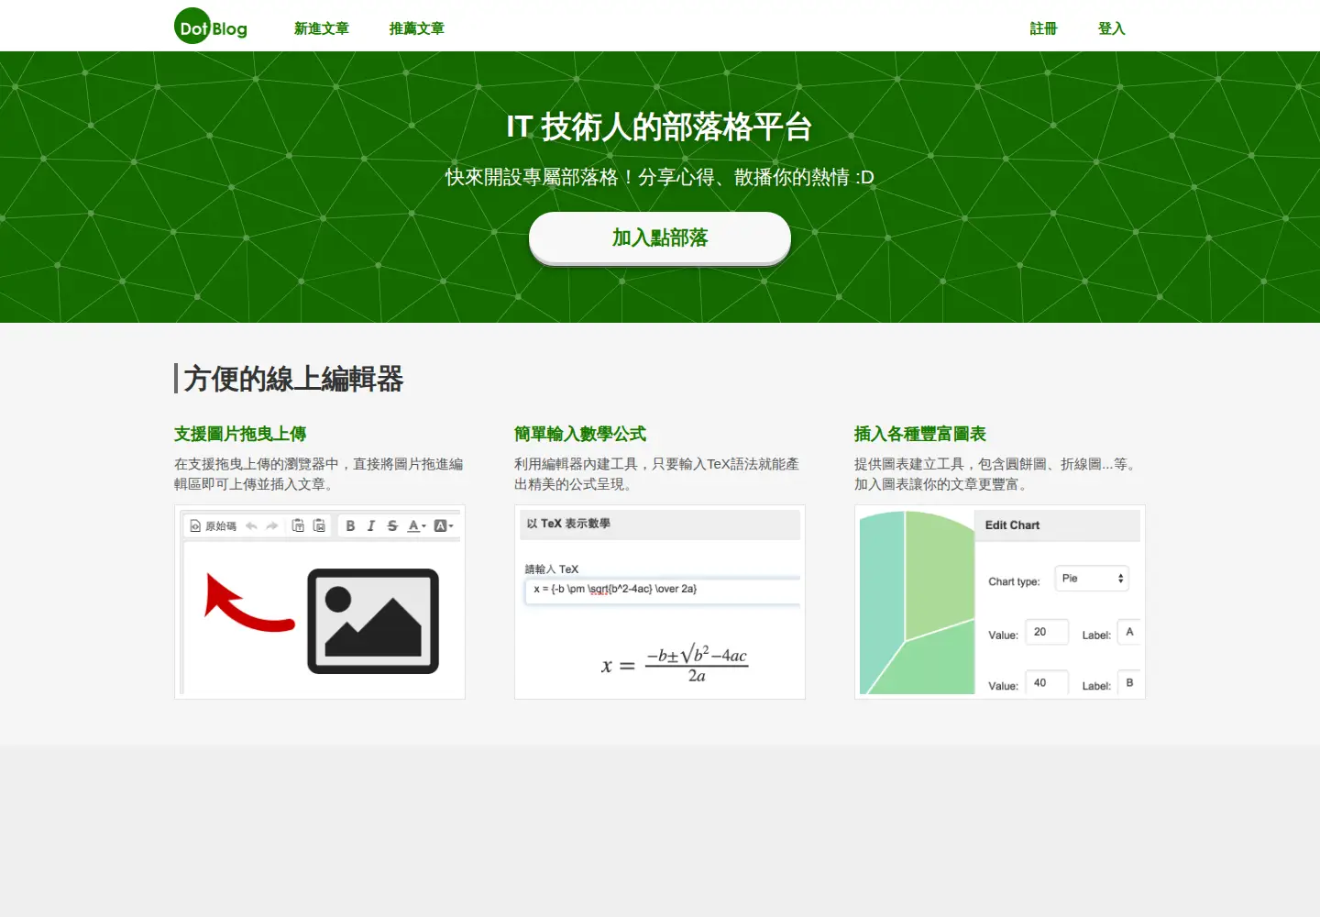
Task: Click the 方便的線上編輯器 section heading
Action: point(293,379)
